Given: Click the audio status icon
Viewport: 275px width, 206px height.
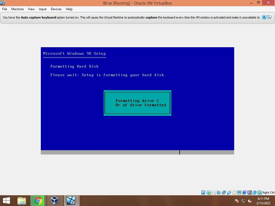Looking at the screenshot, I should pyautogui.click(x=219, y=193).
